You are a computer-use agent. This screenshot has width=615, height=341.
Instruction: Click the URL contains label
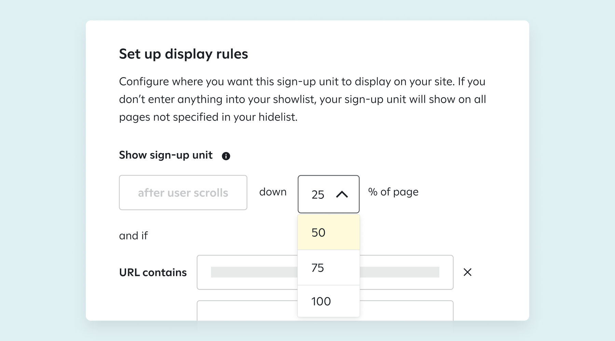click(153, 272)
